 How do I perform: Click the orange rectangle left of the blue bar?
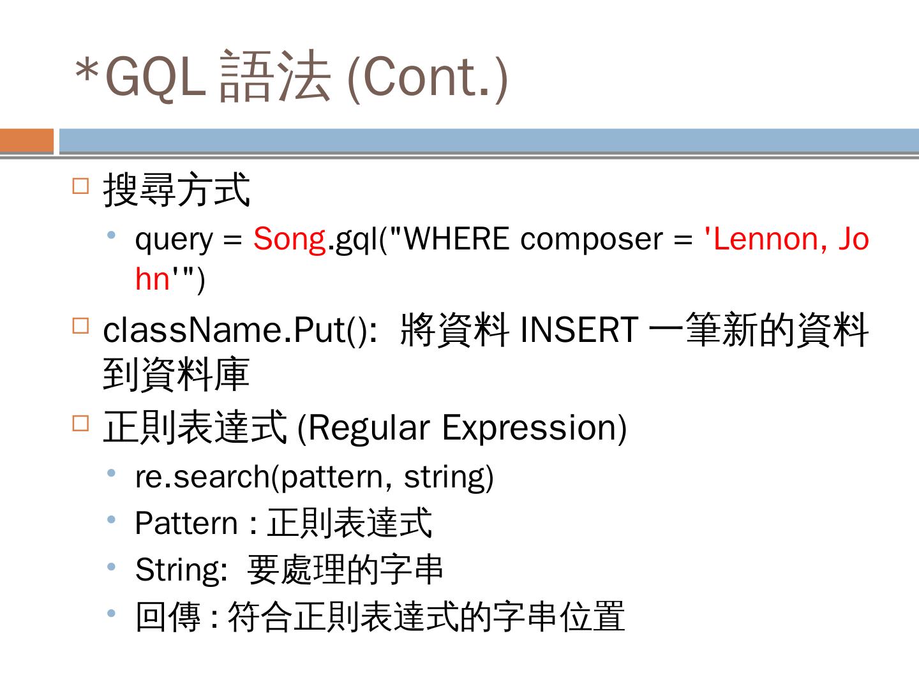click(27, 141)
